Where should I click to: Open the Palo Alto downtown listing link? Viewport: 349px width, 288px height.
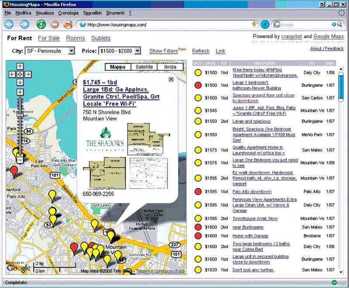pos(252,192)
